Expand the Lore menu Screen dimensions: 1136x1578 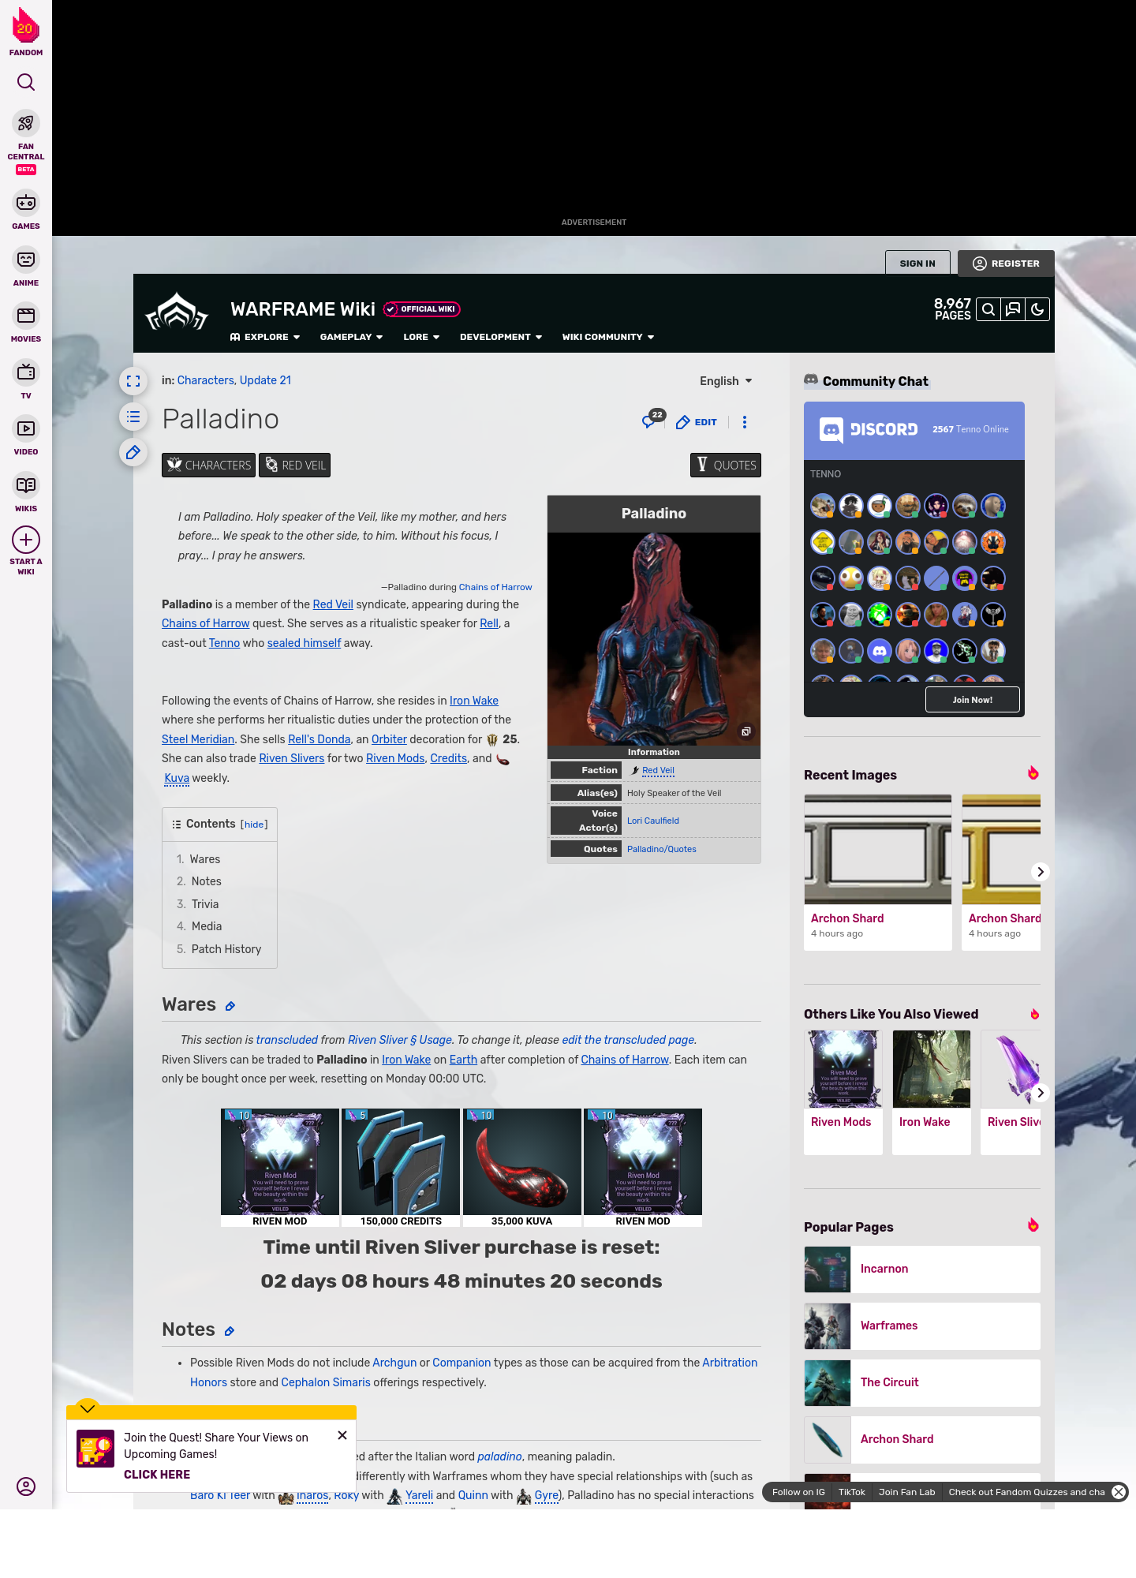pyautogui.click(x=421, y=337)
